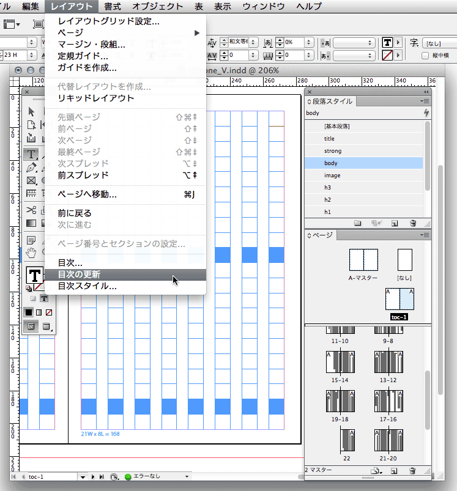The width and height of the screenshot is (457, 491).
Task: Select the Hand tool
Action: 31,253
